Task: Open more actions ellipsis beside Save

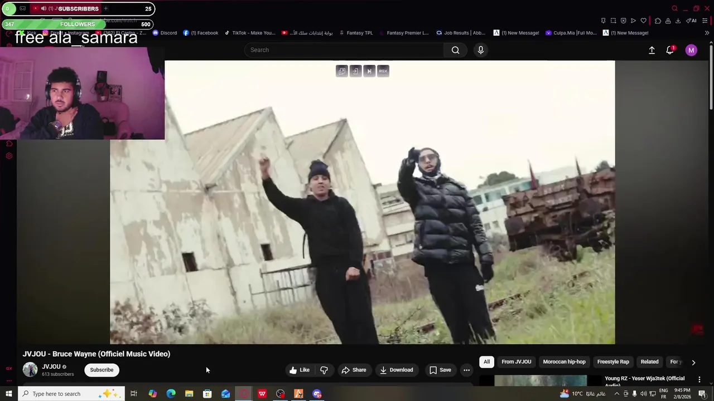Action: (466, 370)
